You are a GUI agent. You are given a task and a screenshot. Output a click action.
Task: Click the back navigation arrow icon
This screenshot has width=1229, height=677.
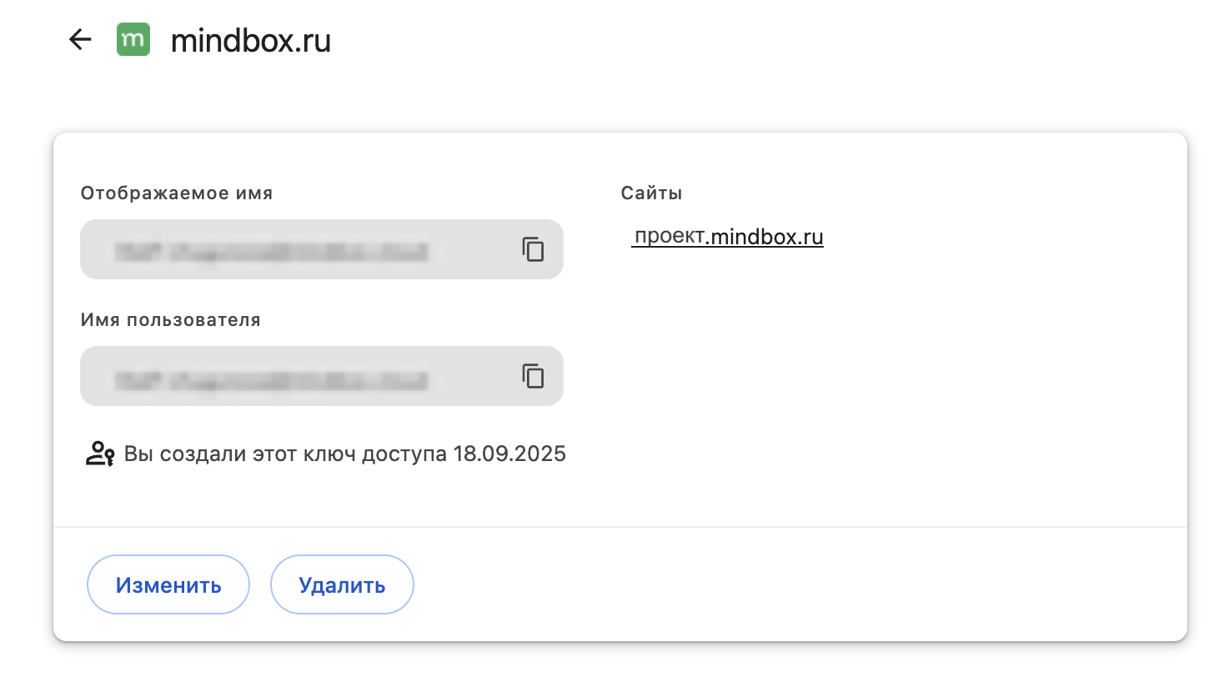[x=80, y=39]
